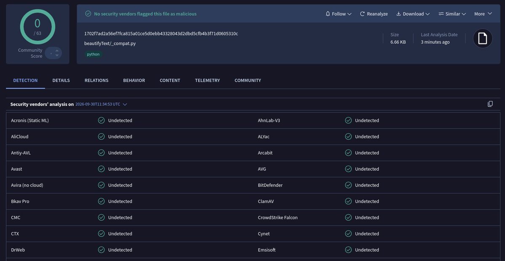The image size is (505, 261).
Task: Click checkmark icon in CMC row
Action: 101,218
